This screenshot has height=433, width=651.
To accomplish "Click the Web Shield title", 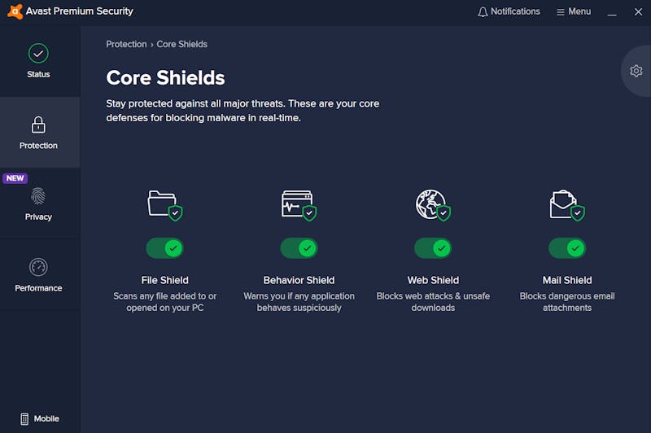I will [x=433, y=280].
